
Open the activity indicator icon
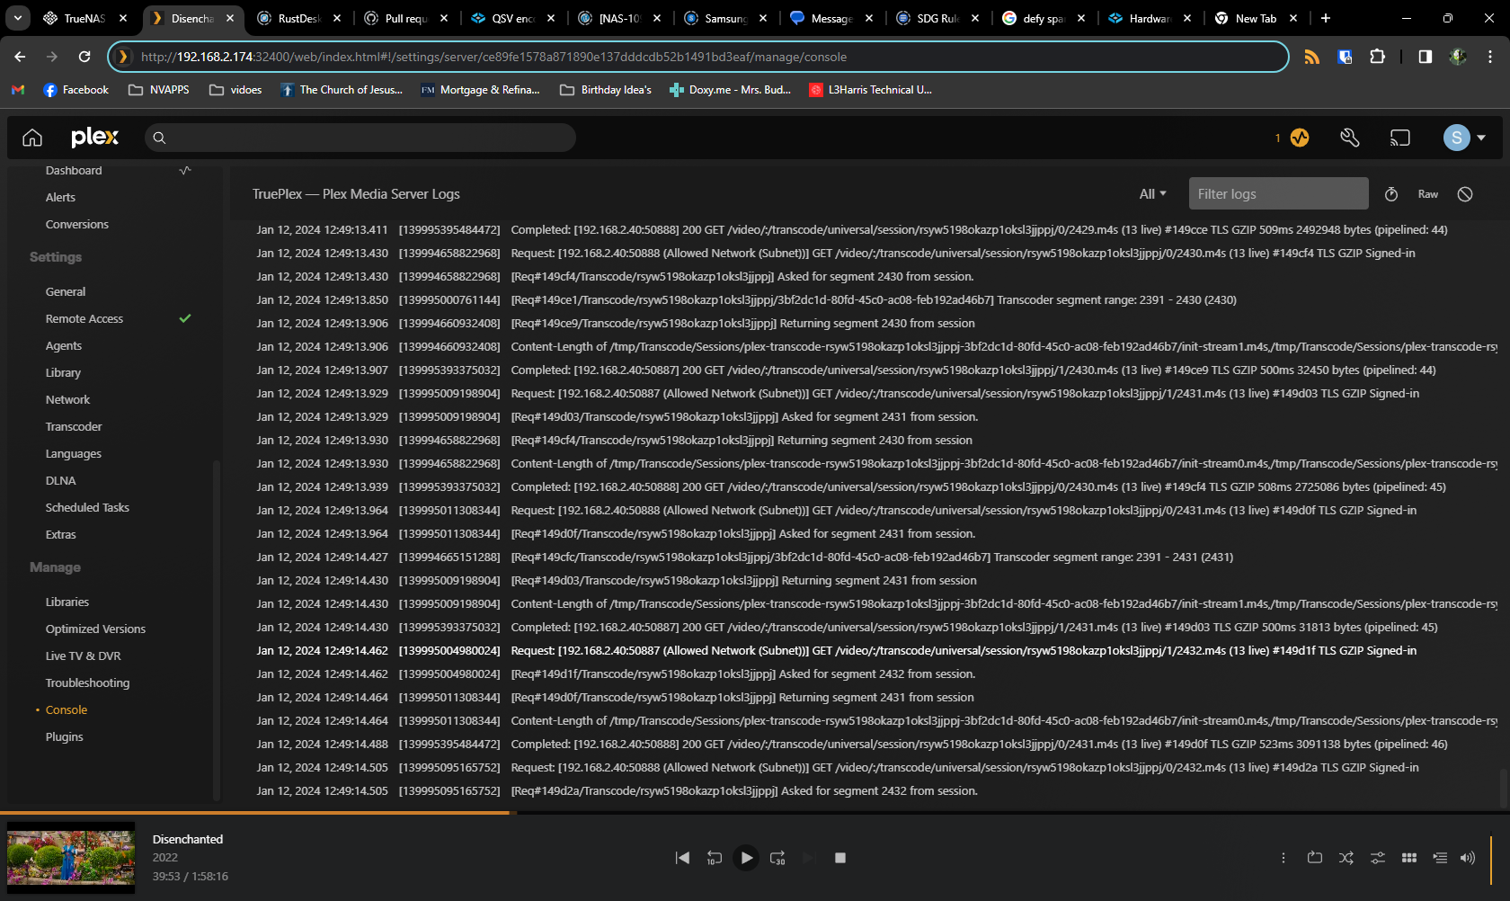(x=1300, y=138)
